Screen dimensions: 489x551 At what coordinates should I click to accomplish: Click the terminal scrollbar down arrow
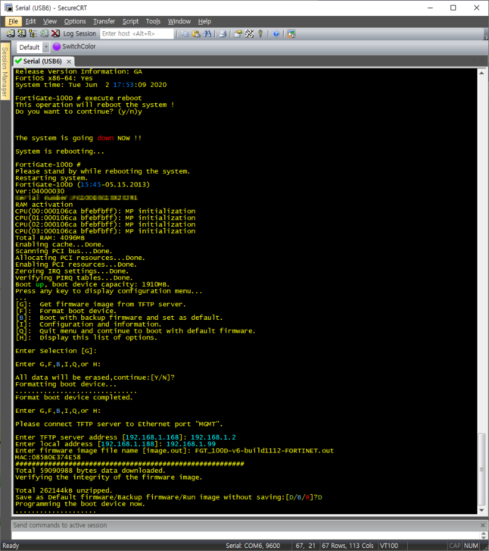(482, 510)
